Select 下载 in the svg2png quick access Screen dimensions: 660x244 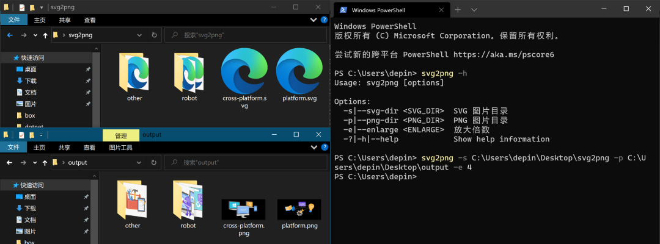tap(31, 81)
